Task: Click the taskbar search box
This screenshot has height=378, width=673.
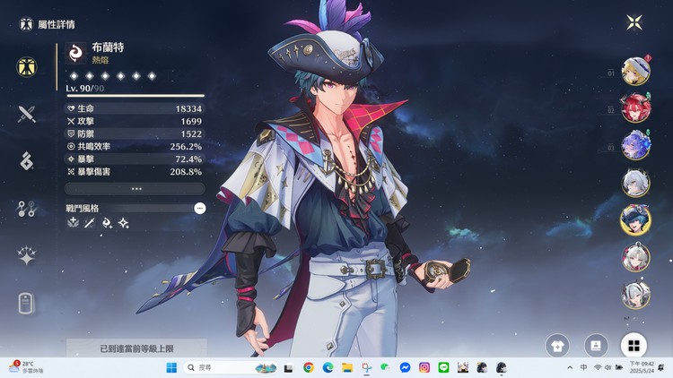Action: (x=231, y=368)
